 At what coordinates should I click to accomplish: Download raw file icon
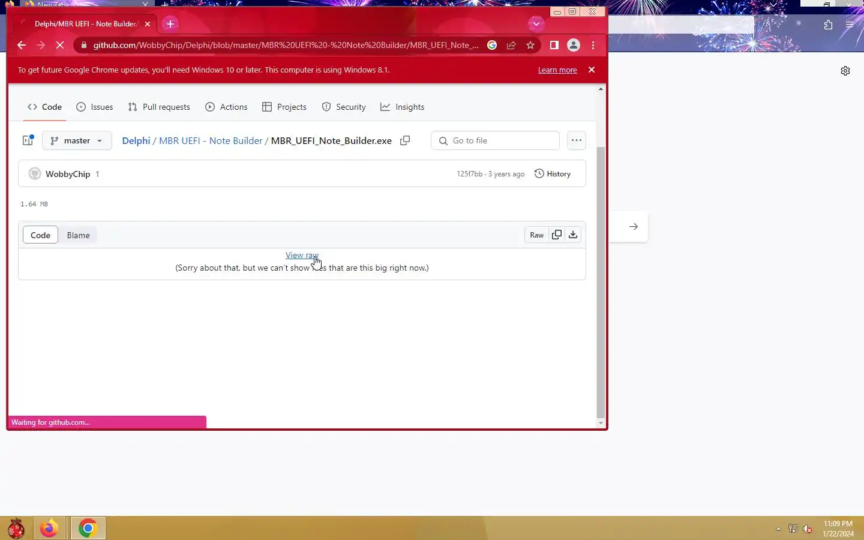coord(573,235)
